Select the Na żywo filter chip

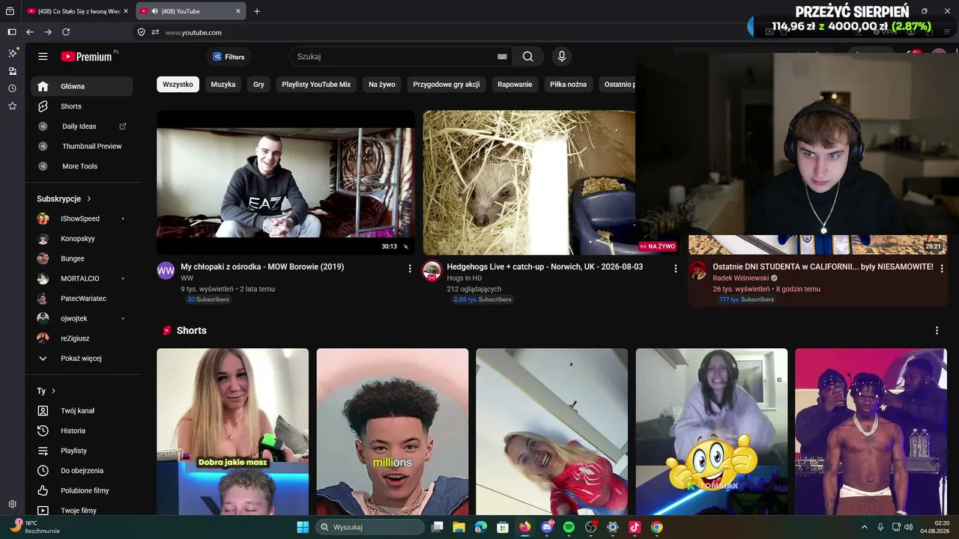coord(382,85)
